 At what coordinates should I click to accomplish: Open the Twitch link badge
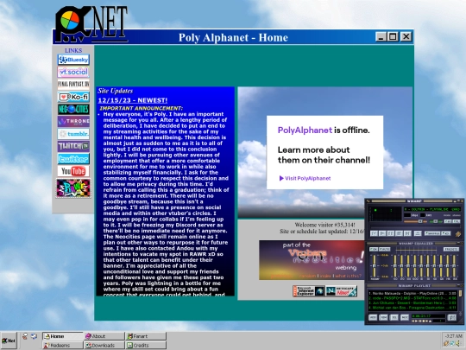coord(73,146)
